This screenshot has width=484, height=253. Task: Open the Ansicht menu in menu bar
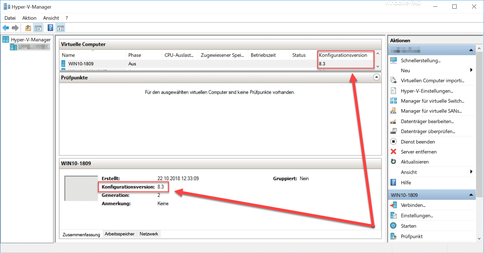51,18
